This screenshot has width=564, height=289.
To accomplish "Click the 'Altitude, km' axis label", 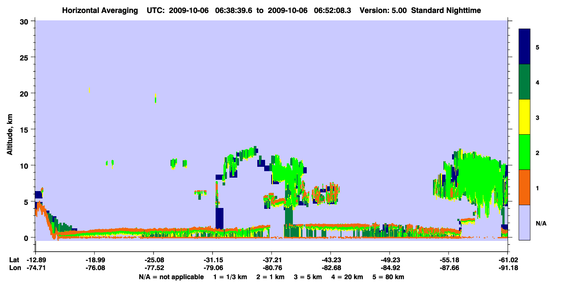I will (10, 134).
